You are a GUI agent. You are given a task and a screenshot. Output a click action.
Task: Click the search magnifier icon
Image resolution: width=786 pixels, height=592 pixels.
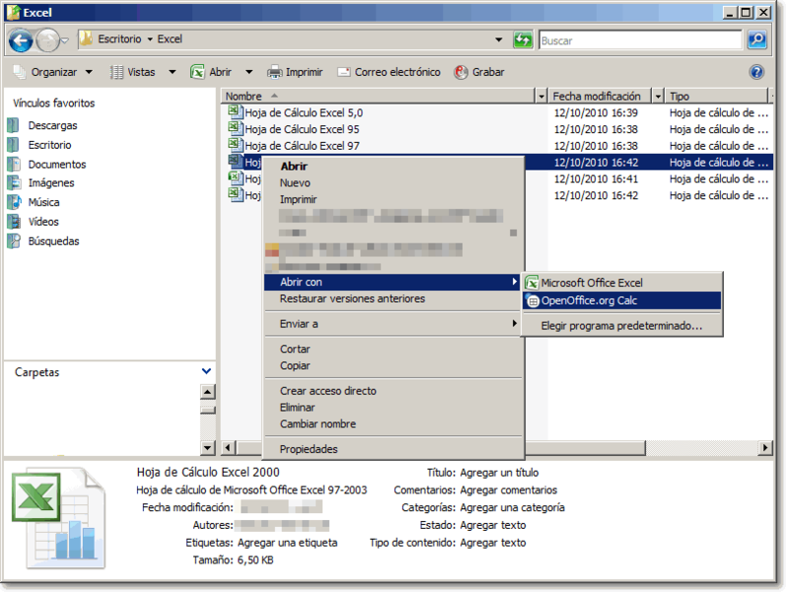click(x=757, y=39)
